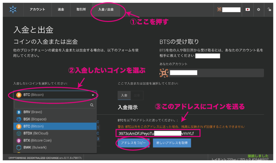276x163 pixels.
Task: Open the アカウント tab
Action: pyautogui.click(x=37, y=9)
